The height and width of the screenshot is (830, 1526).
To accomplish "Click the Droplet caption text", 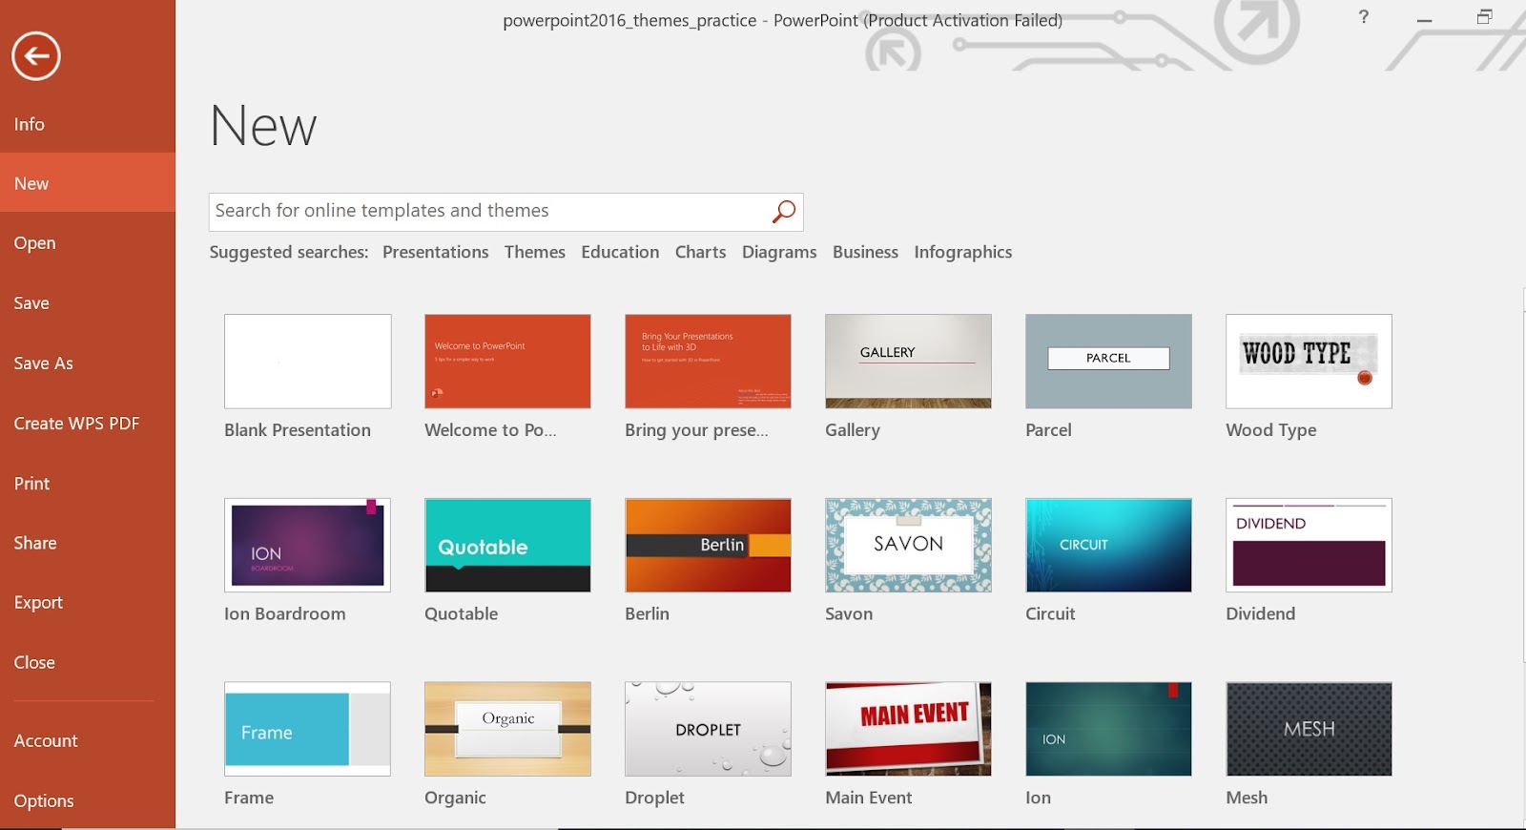I will click(655, 799).
